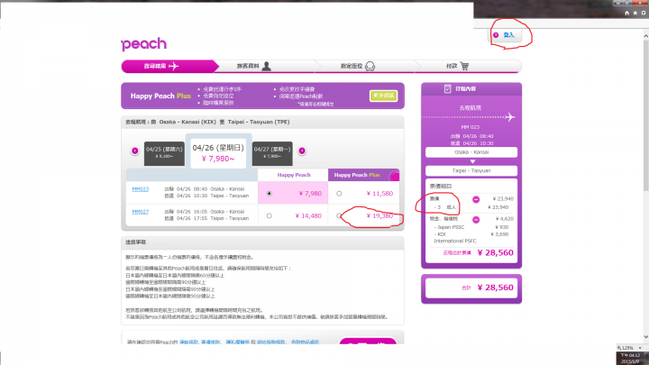Click the ¥ 3,690 amount
Screen dimensions: 649x365
(x=499, y=234)
